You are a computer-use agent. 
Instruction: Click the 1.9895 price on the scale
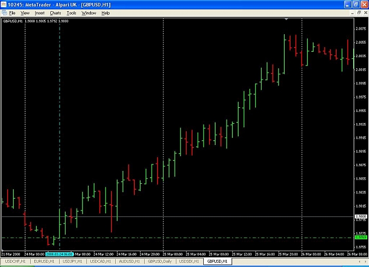tap(361, 151)
